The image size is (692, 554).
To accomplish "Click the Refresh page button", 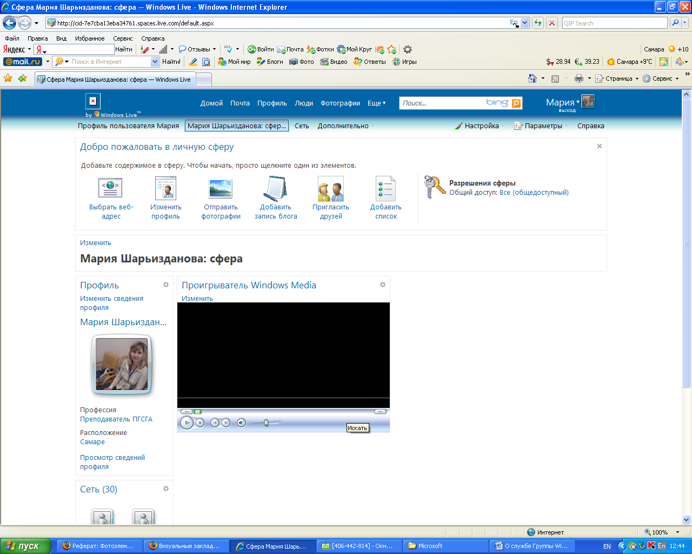I will (x=537, y=23).
